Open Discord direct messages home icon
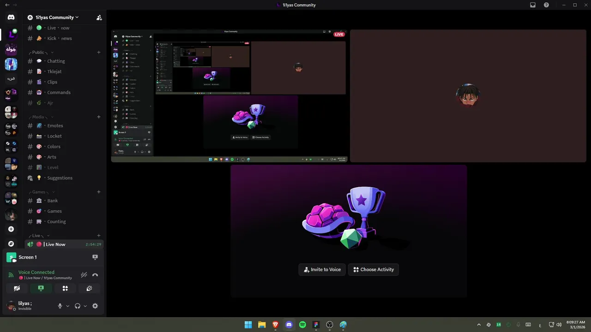 (x=11, y=17)
